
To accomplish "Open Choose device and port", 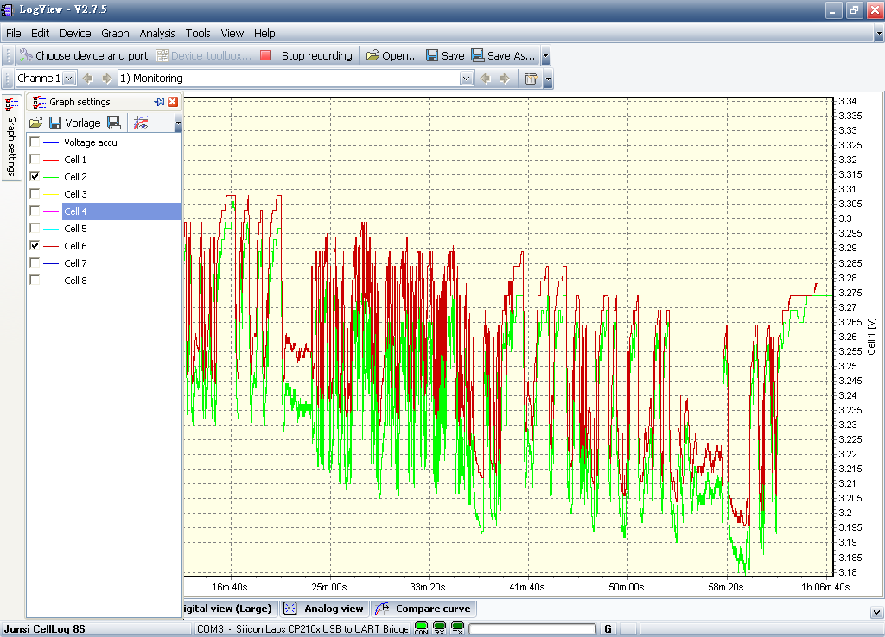I will (x=84, y=55).
